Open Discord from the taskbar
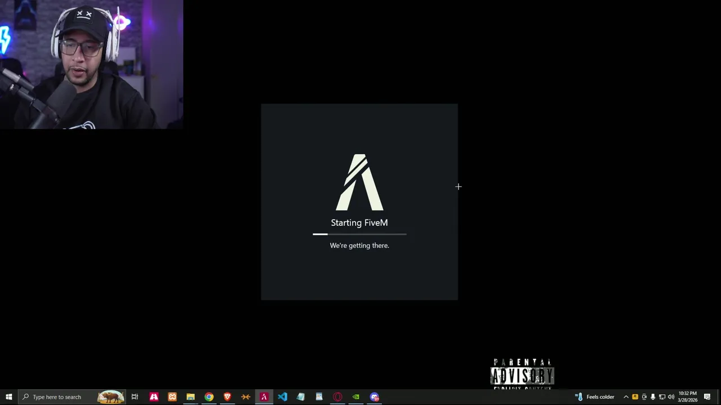This screenshot has width=721, height=405. pyautogui.click(x=375, y=397)
